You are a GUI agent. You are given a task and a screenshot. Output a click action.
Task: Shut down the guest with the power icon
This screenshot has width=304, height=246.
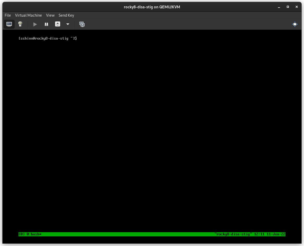coord(57,24)
